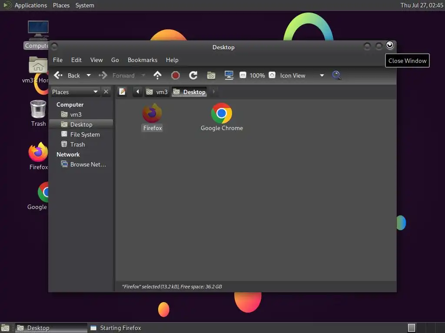Open the Icon View mode dropdown
This screenshot has height=333, width=445.
pos(302,75)
